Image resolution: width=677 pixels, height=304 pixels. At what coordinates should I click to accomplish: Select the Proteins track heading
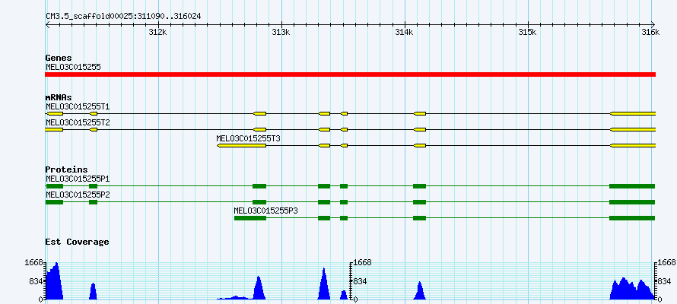tap(66, 170)
